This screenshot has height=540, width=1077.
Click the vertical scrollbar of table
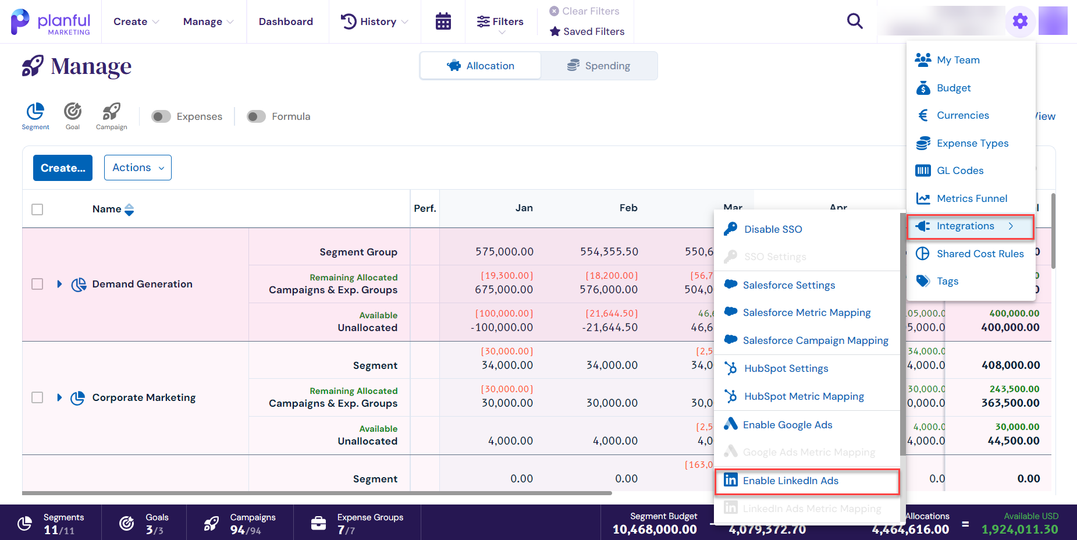tap(1053, 231)
